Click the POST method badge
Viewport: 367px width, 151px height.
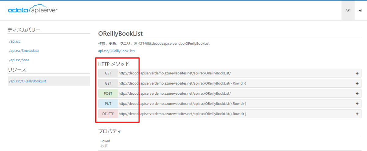click(108, 93)
